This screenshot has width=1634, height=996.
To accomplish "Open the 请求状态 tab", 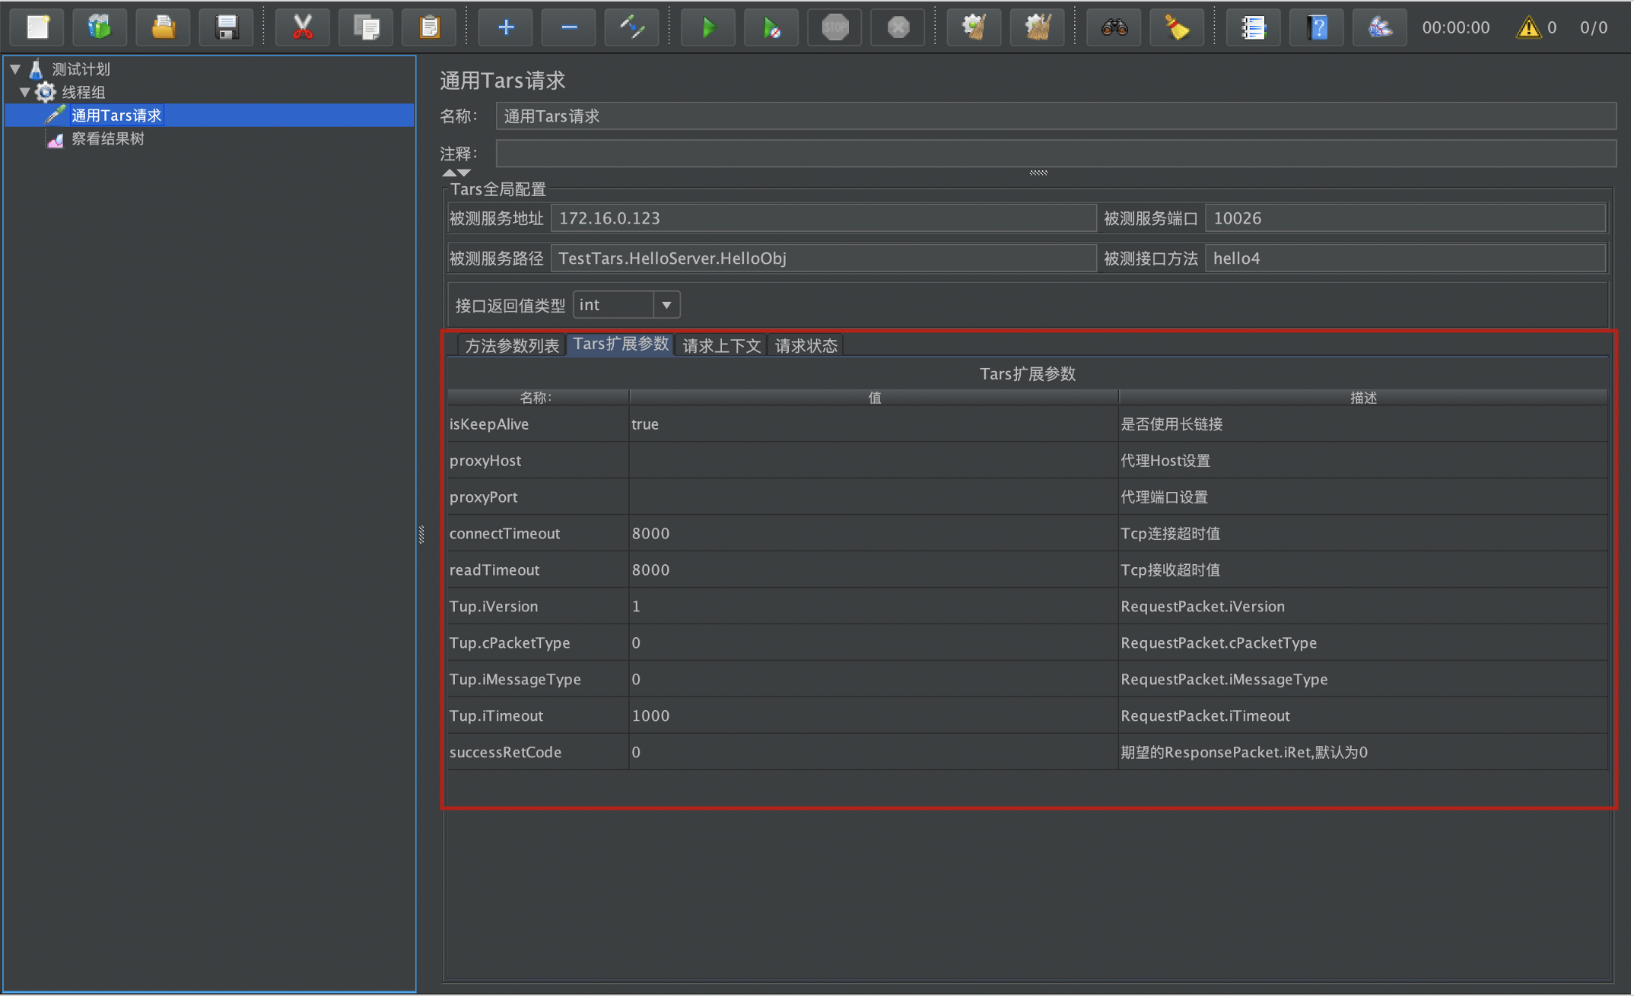I will click(x=806, y=346).
